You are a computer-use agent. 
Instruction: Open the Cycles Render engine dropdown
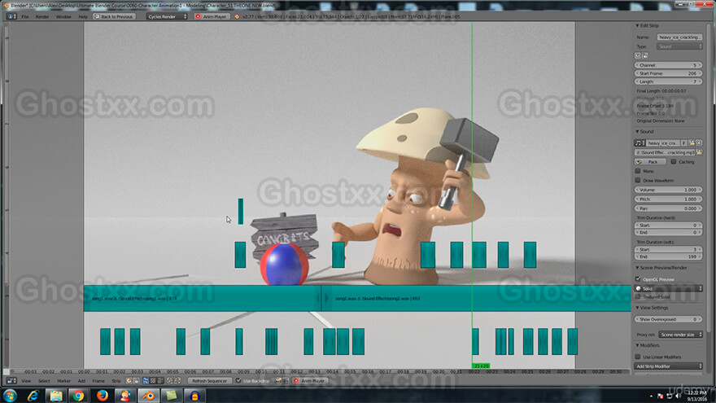tap(167, 16)
